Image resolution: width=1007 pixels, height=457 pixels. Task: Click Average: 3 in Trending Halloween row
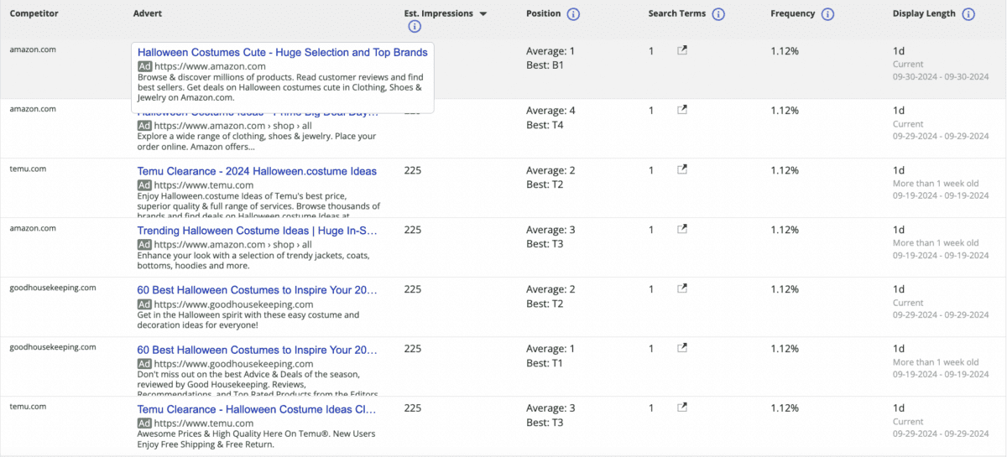(550, 230)
